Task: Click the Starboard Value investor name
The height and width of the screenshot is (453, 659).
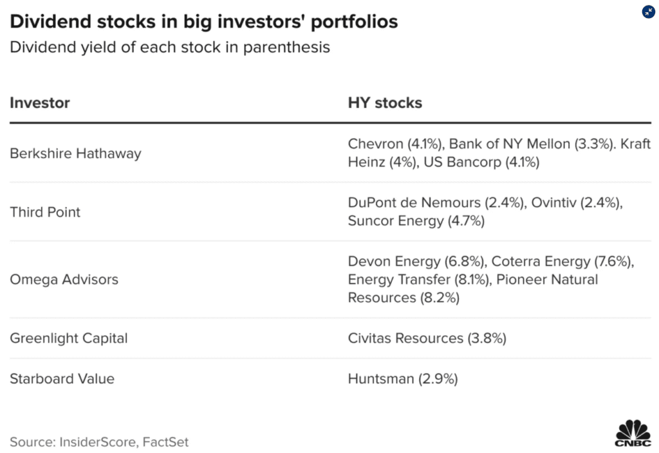Action: tap(62, 378)
